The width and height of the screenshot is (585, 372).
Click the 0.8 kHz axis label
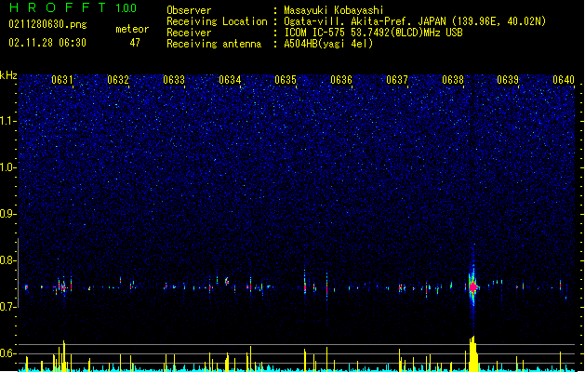7,260
